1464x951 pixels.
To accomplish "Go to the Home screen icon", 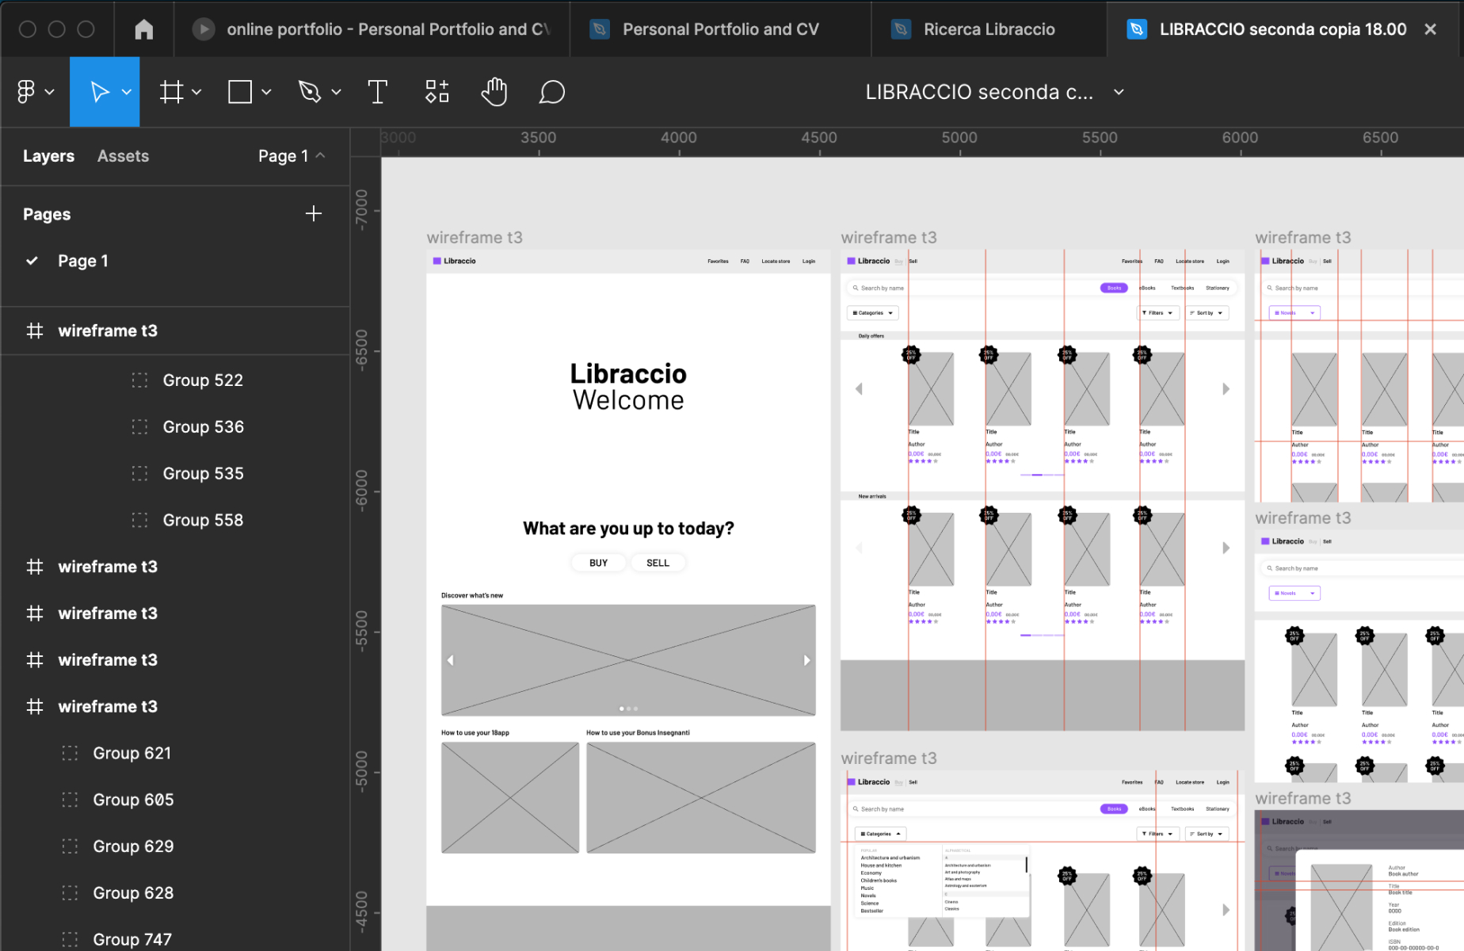I will (143, 29).
